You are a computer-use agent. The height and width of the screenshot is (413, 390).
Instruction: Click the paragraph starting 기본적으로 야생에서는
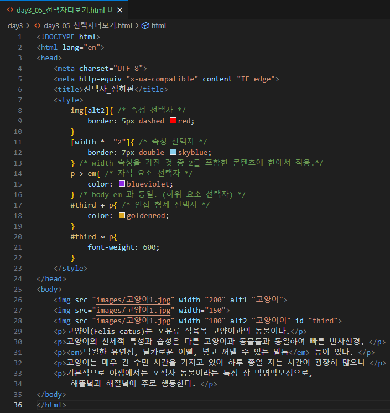click(x=183, y=373)
